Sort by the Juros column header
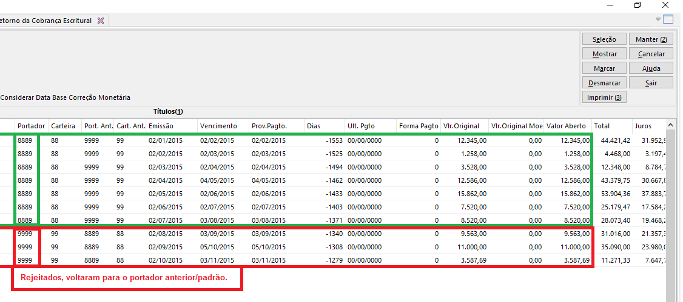The width and height of the screenshot is (683, 302). click(x=649, y=126)
